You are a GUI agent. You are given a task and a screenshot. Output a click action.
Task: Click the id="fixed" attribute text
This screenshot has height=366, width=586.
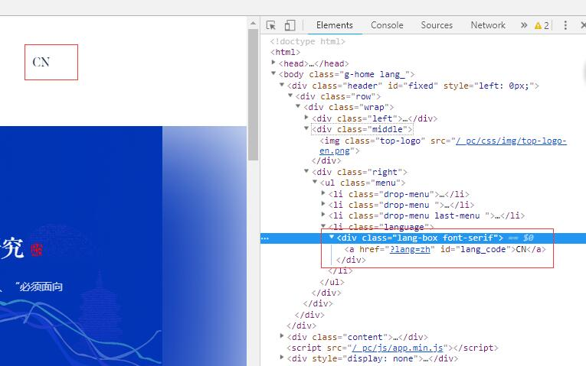tap(413, 86)
